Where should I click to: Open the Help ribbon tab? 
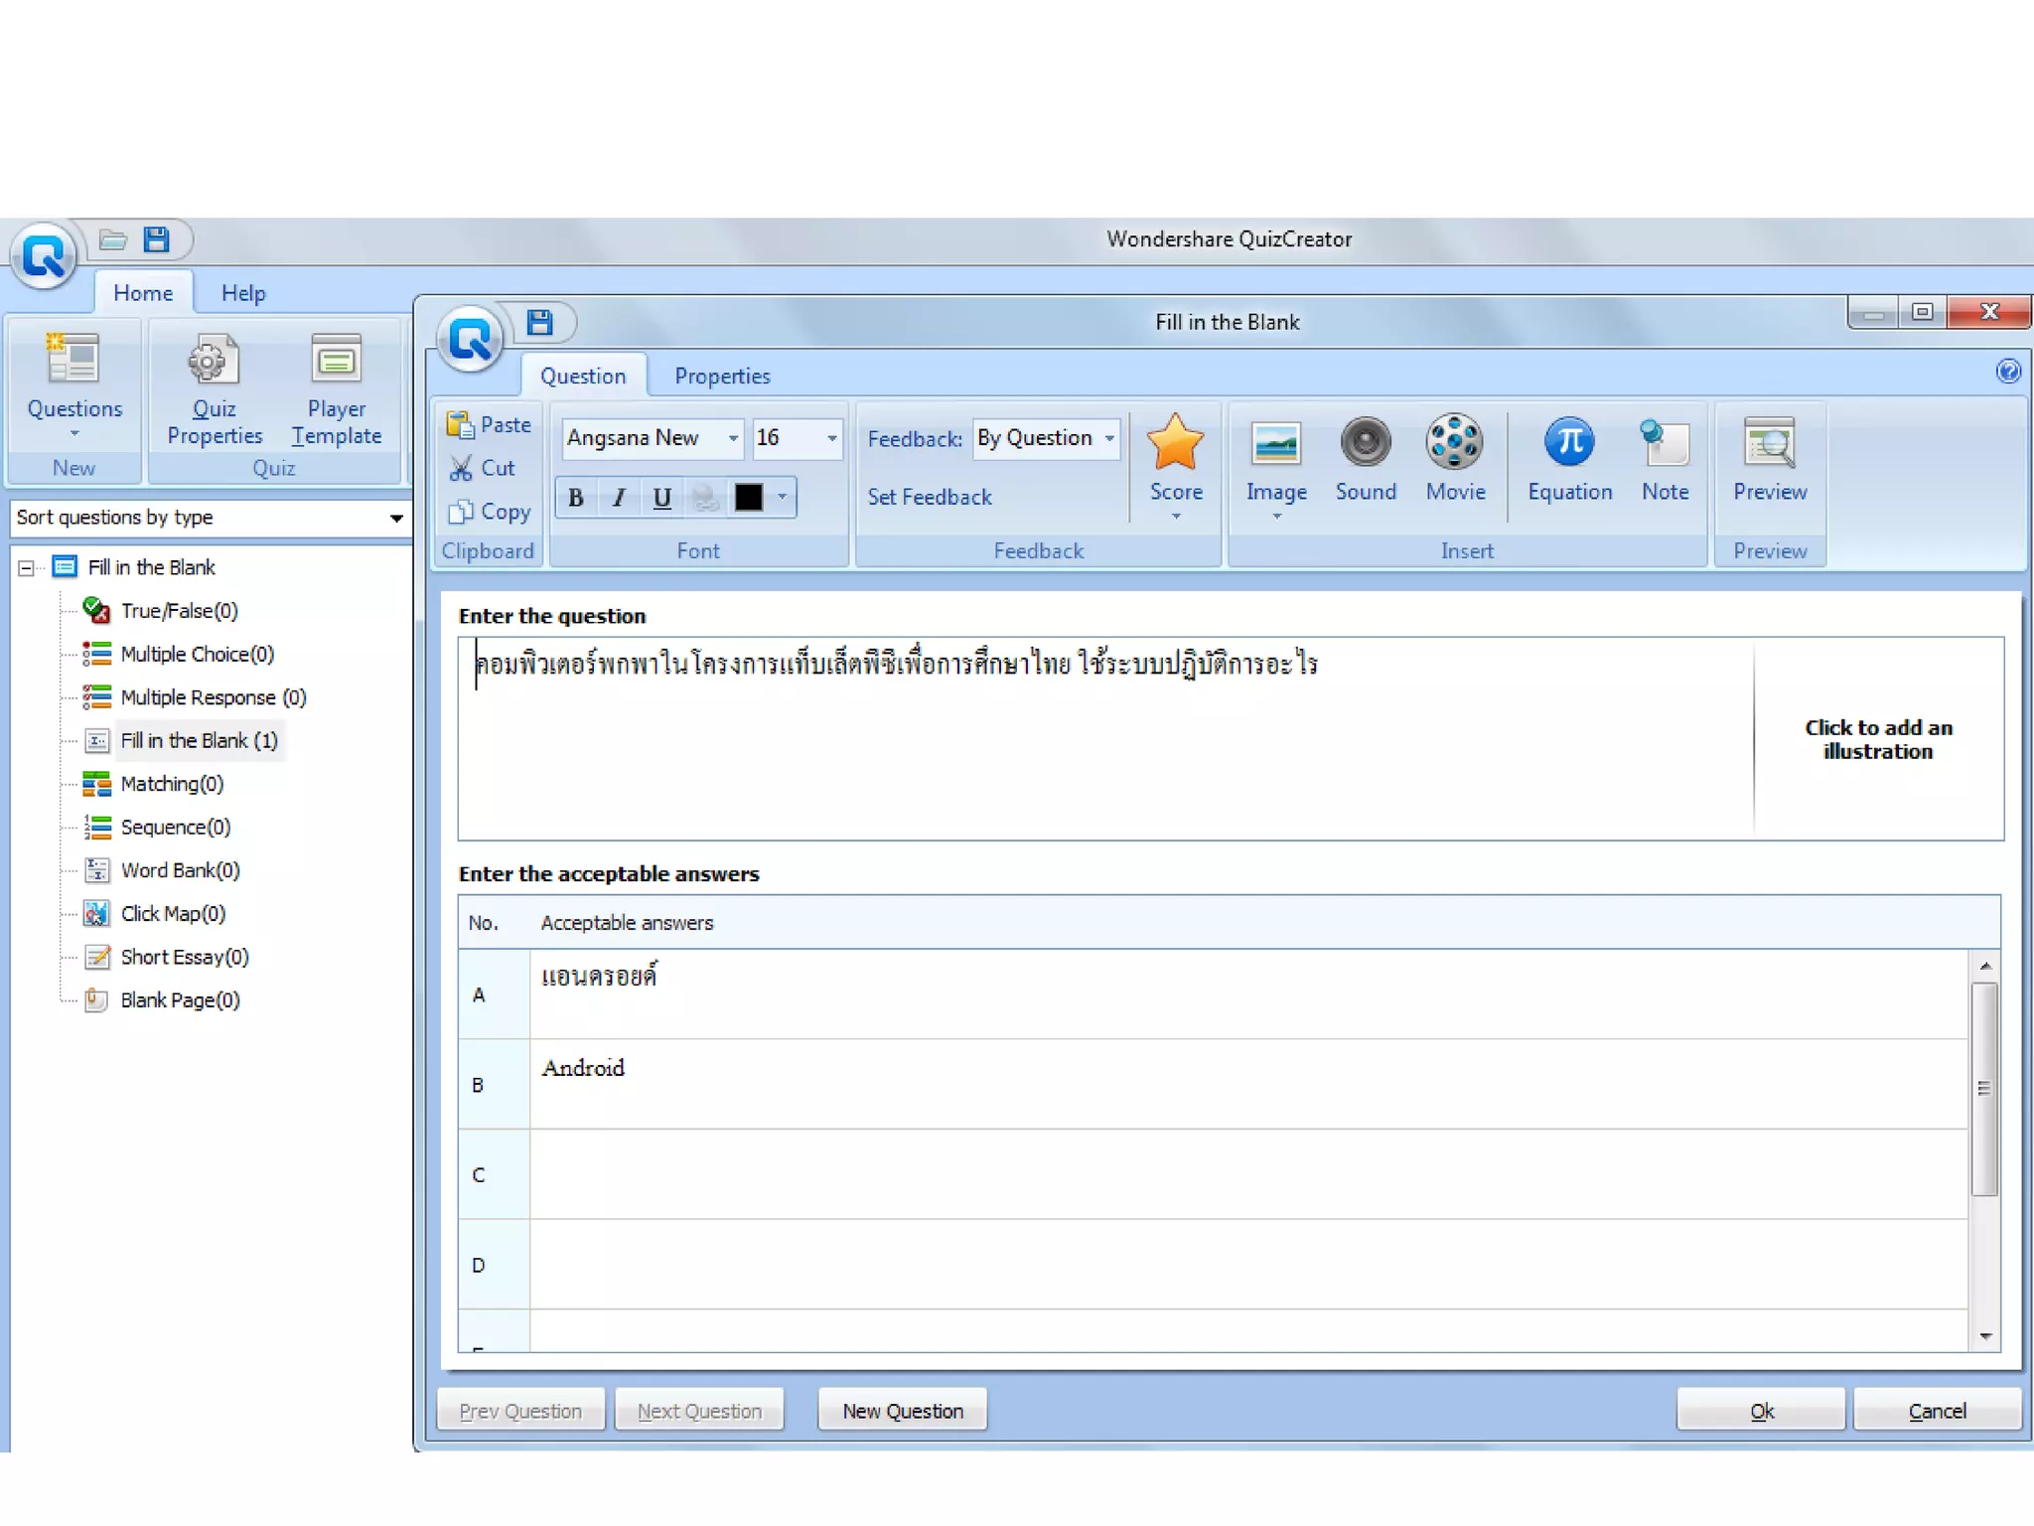coord(243,293)
